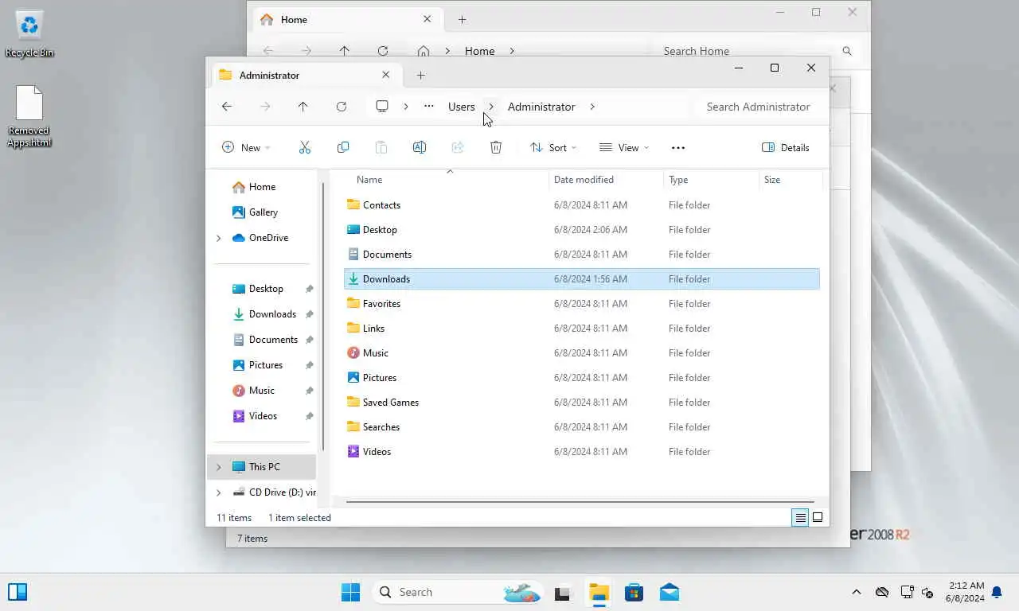Image resolution: width=1019 pixels, height=611 pixels.
Task: Open the Windows Start button
Action: [350, 592]
